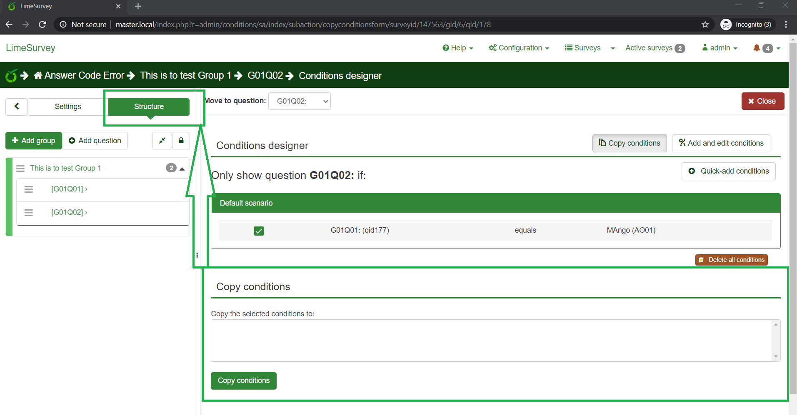Click the copy conditions target list box

pyautogui.click(x=491, y=340)
